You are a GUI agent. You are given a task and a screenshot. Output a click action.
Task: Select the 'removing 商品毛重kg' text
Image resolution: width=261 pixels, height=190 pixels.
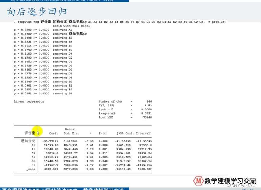click(70, 34)
